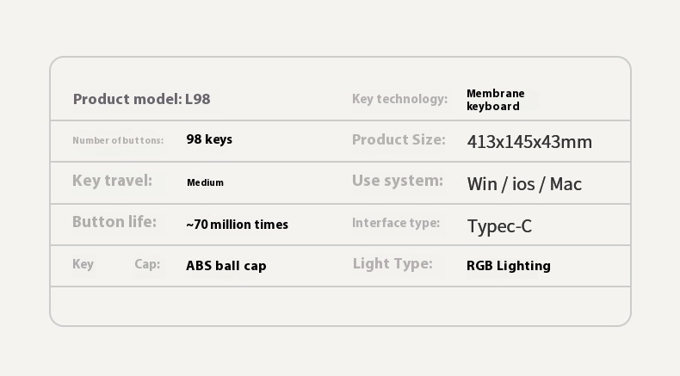This screenshot has width=680, height=376.
Task: Click the "~70 million times" value
Action: (x=237, y=225)
